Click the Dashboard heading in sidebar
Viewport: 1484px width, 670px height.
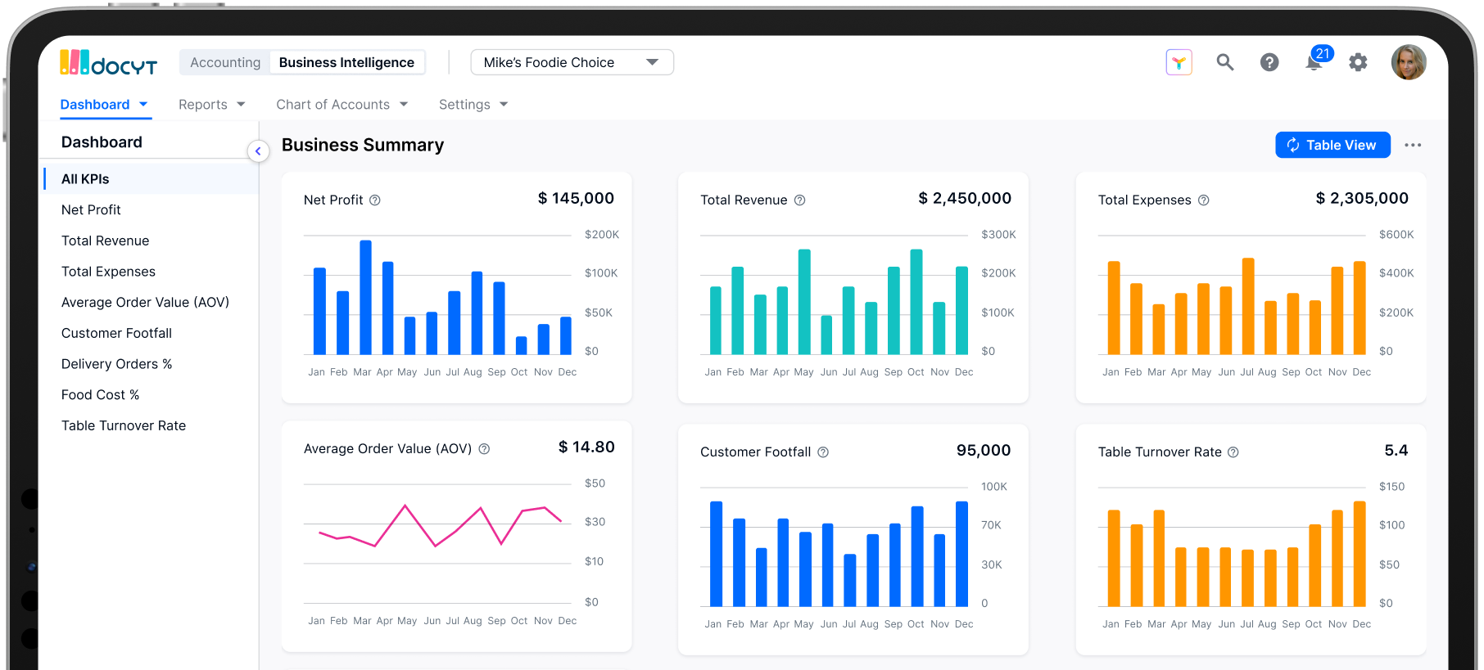(x=102, y=142)
